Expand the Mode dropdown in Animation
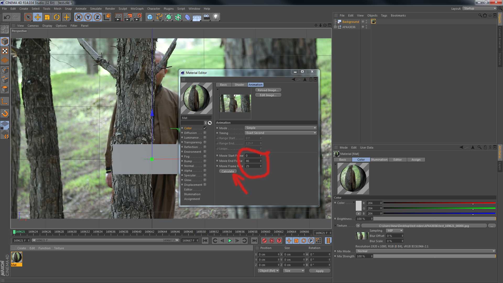 280,128
